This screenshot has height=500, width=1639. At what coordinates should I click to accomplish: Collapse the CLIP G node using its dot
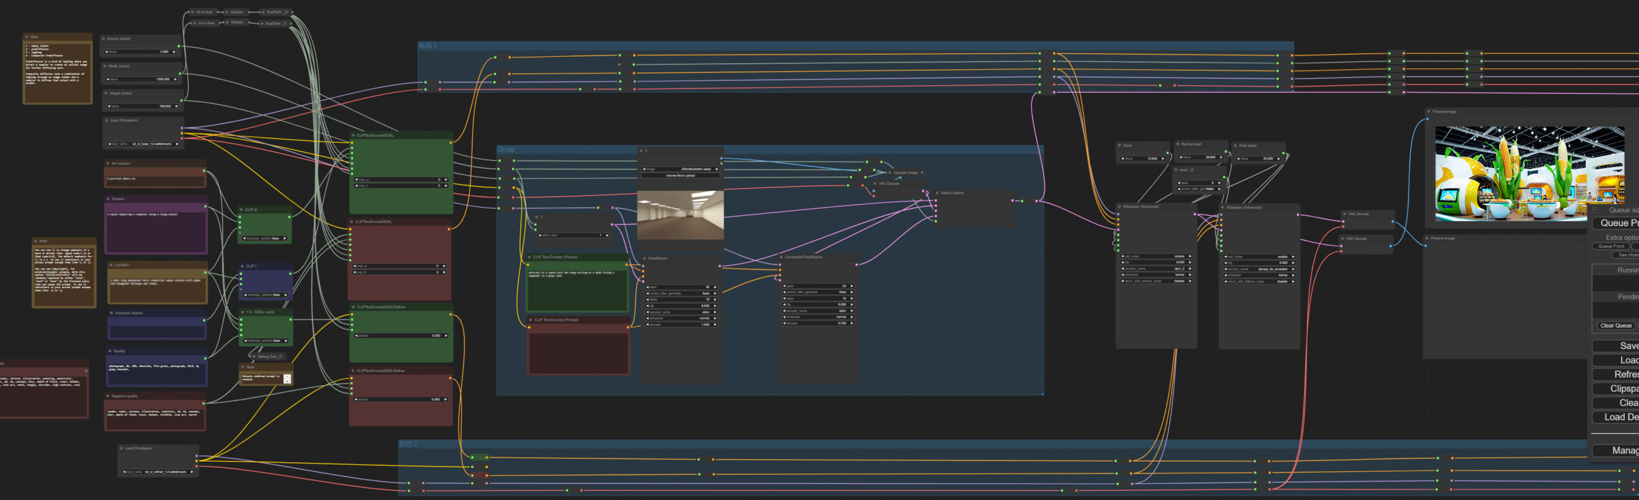[x=242, y=210]
